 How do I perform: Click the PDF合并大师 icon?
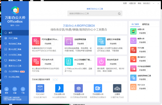click(x=36, y=62)
